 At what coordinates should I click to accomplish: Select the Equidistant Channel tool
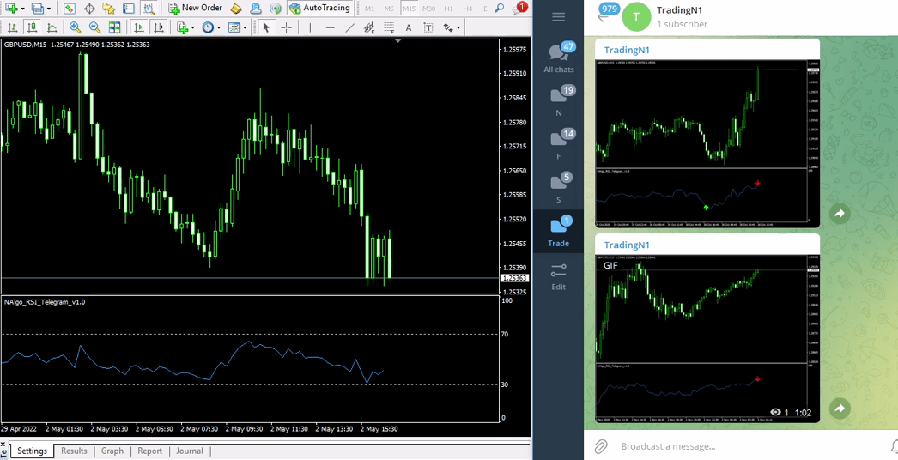[369, 27]
